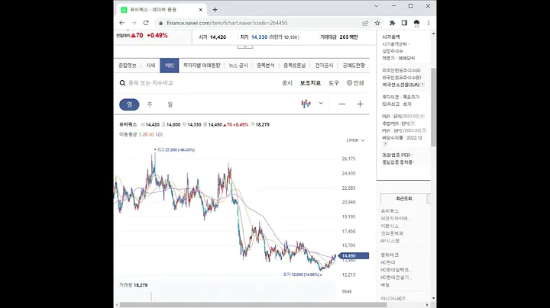Screen dimensions: 550x308
Task: Reload the Naver finance page
Action: pos(146,23)
